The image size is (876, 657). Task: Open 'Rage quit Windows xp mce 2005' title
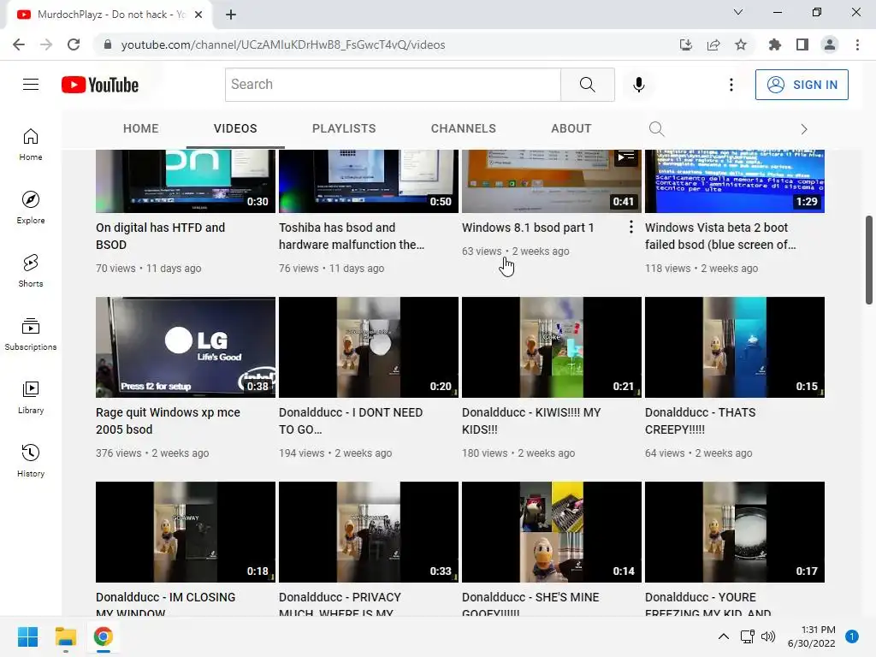(169, 421)
